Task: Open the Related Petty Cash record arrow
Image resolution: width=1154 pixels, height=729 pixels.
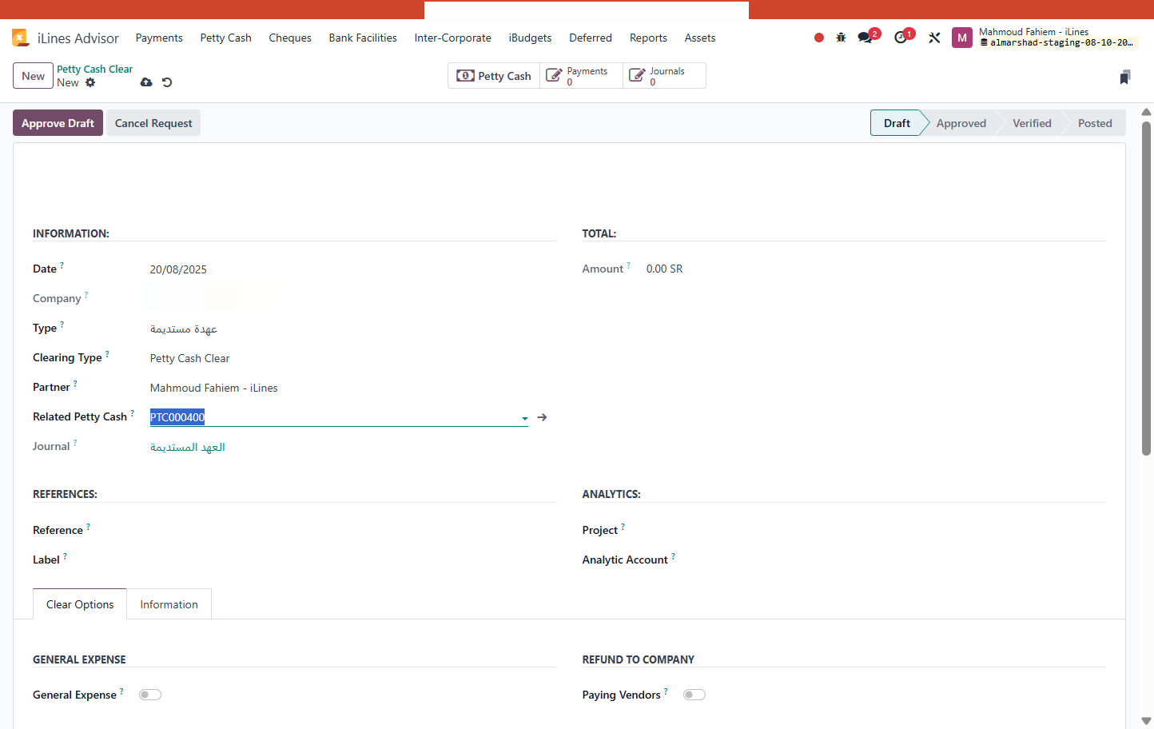Action: pos(542,417)
